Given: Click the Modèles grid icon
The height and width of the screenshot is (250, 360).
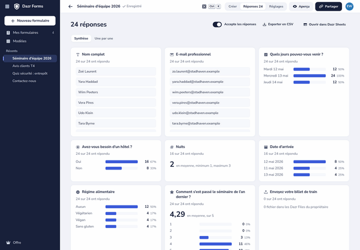Looking at the screenshot, I should coord(8,41).
